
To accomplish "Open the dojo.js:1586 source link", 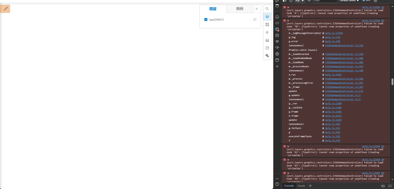I will click(333, 112).
